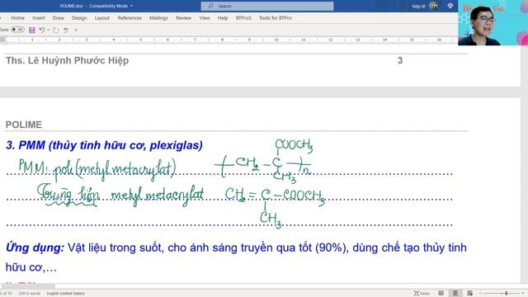Click in the Search box

[x=267, y=6]
